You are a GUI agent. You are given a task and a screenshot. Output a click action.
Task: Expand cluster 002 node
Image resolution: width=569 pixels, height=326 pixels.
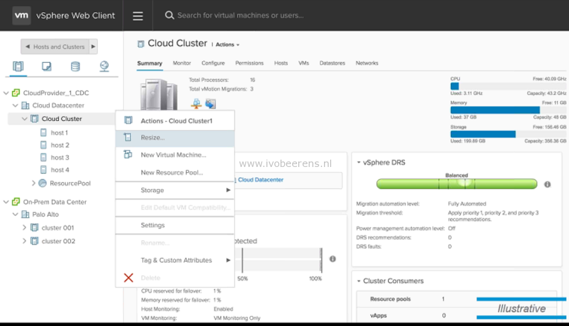[24, 241]
